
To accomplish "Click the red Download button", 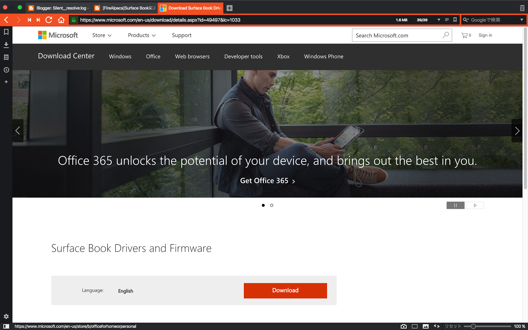I will pos(285,290).
